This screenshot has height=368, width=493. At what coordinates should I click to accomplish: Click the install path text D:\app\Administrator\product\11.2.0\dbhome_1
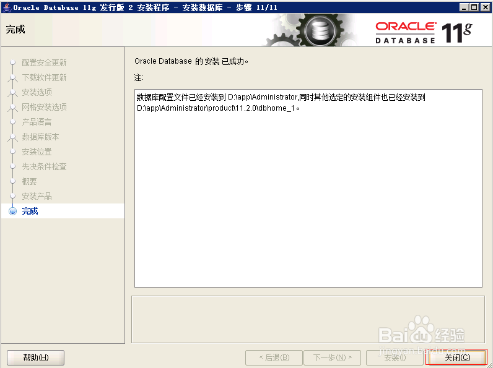(x=216, y=108)
